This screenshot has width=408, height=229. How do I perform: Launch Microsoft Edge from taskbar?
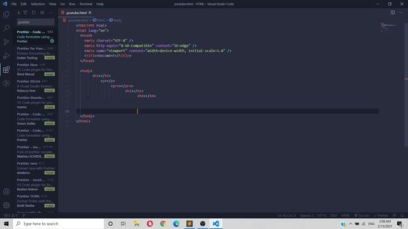pyautogui.click(x=176, y=223)
